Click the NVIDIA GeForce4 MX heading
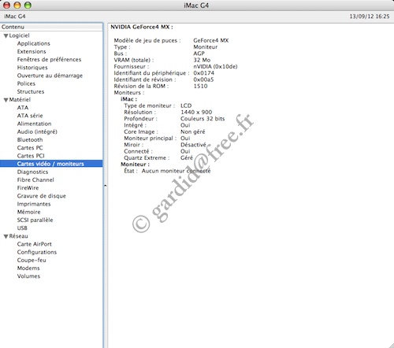 pyautogui.click(x=142, y=27)
